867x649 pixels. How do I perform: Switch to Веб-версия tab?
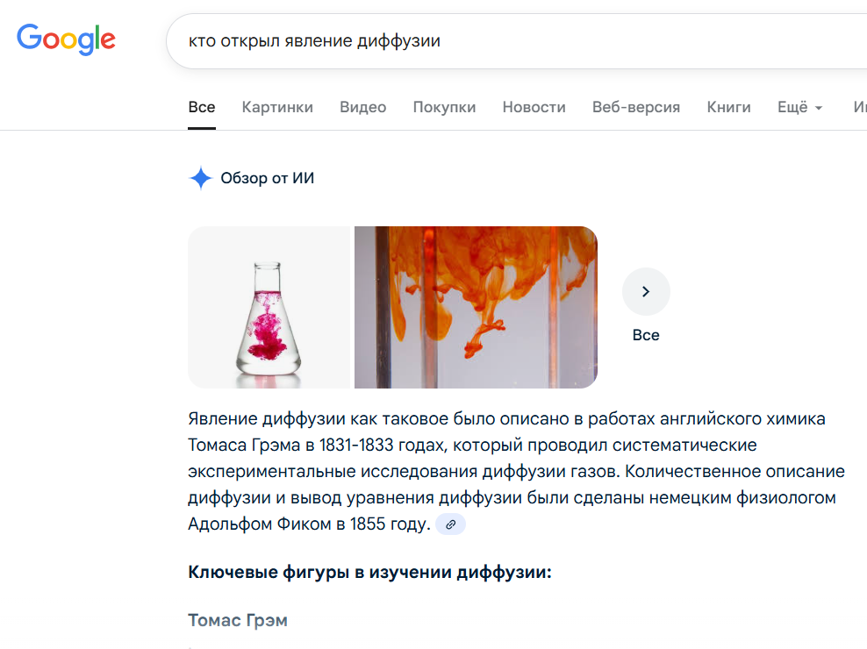[636, 107]
